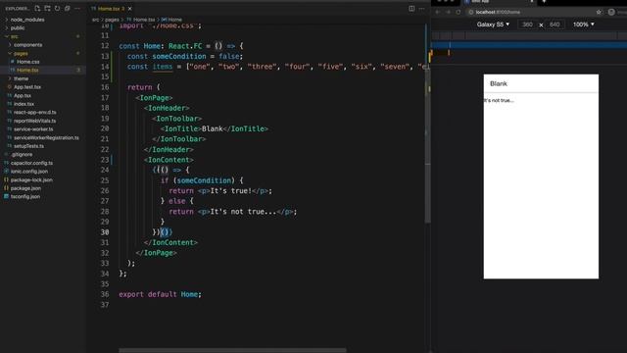Refresh the Explorer file tree
Viewport: 627px width, 353px height.
coord(57,8)
